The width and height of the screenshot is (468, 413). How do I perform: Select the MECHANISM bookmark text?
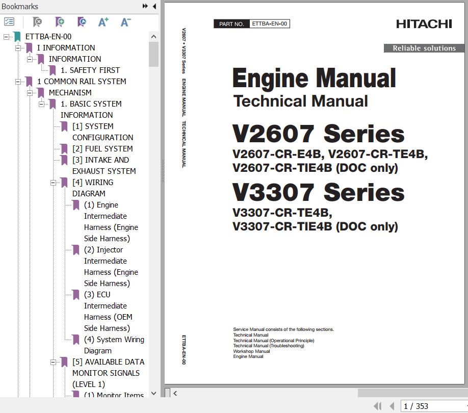tap(70, 93)
